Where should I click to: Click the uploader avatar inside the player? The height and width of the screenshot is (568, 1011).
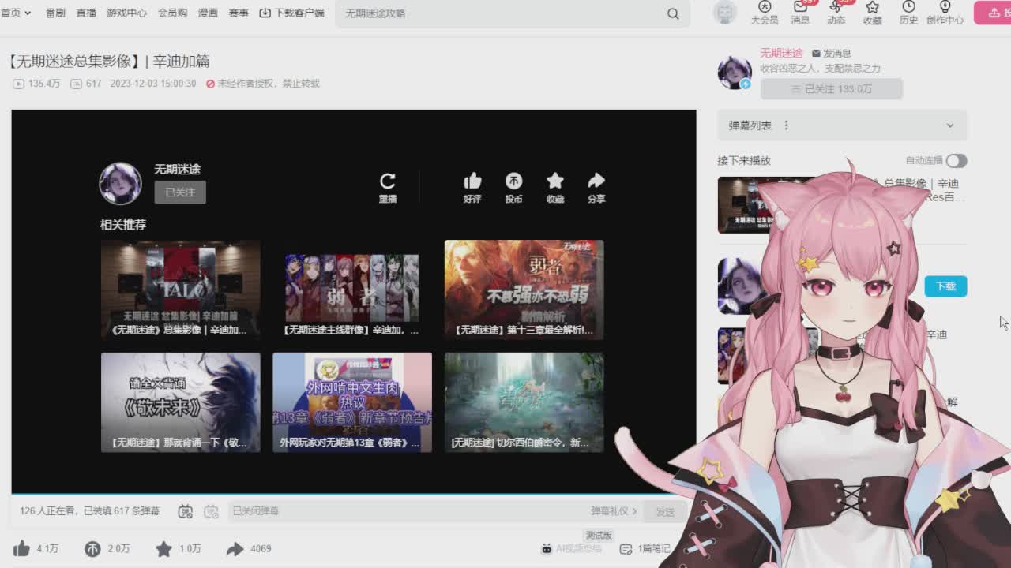(120, 183)
